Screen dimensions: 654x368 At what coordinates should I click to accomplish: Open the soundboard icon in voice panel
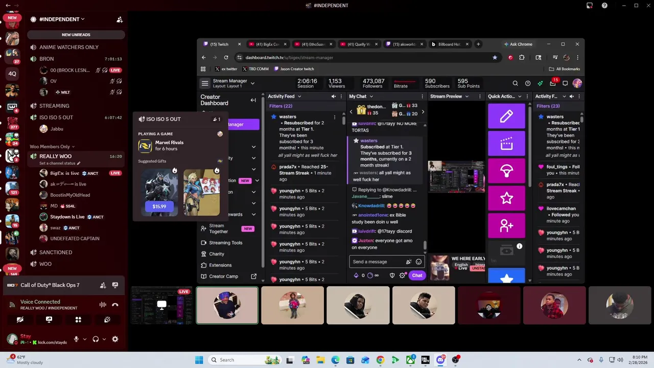[x=107, y=319]
